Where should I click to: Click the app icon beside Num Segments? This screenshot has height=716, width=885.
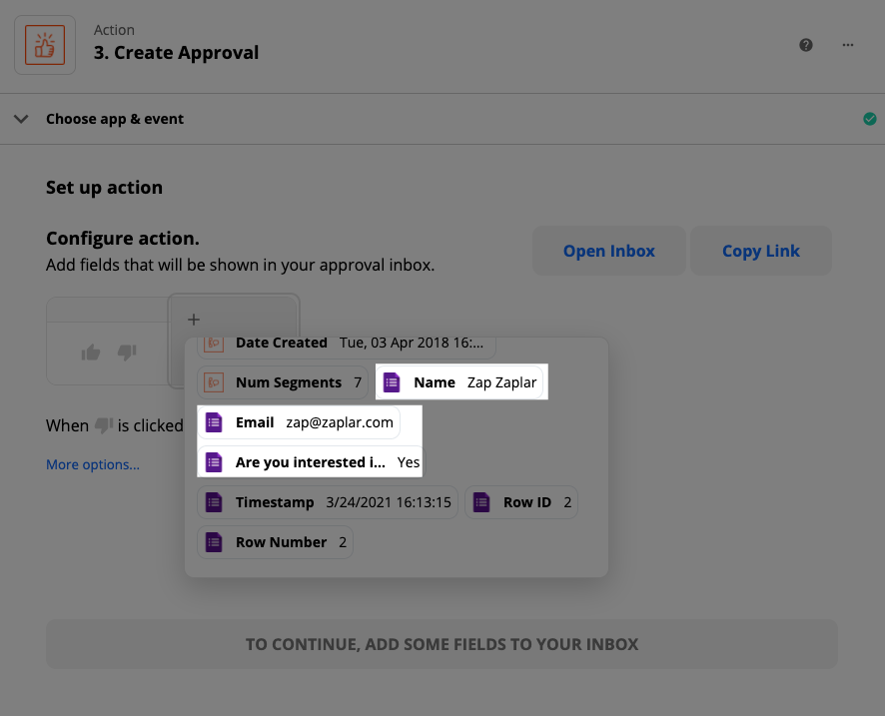click(x=214, y=382)
